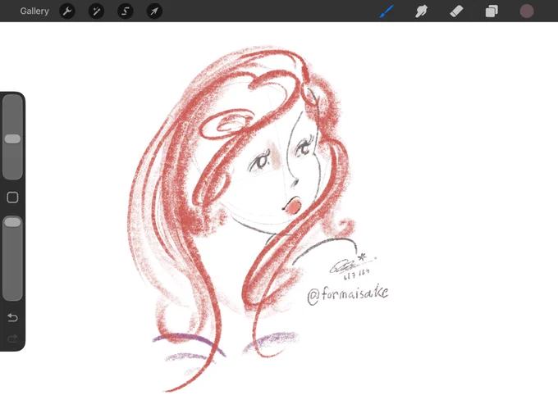Select the Smudge tool
The image size is (558, 418).
pos(421,11)
